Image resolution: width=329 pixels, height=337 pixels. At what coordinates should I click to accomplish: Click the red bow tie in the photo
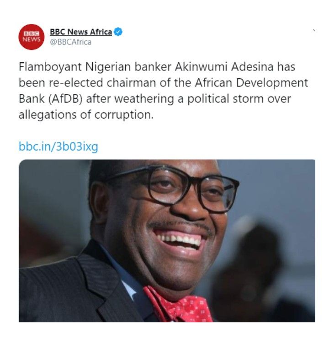tap(178, 305)
